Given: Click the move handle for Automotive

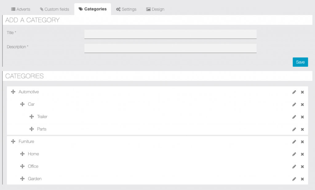Looking at the screenshot, I should click(13, 92).
